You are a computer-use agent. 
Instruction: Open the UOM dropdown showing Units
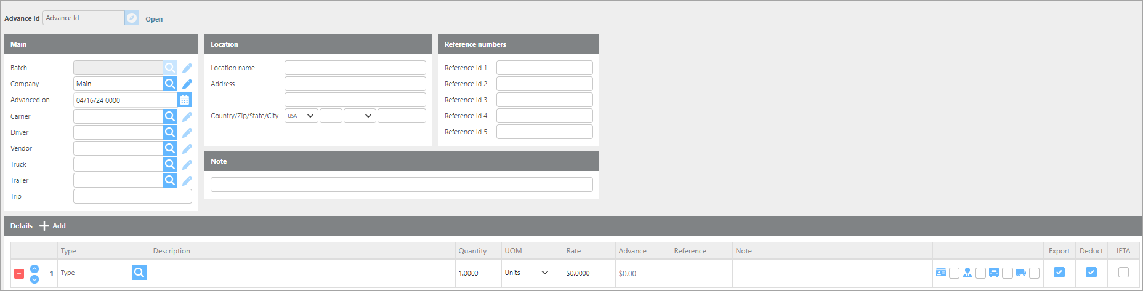click(x=527, y=273)
